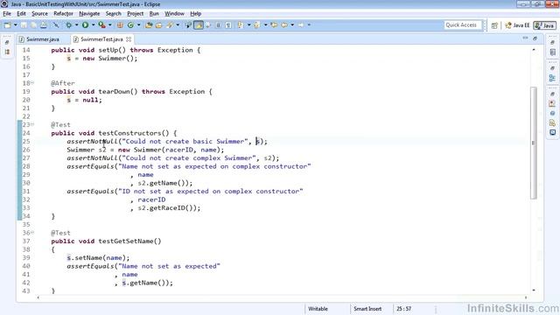Switch to the Java EE perspective

pos(517,25)
